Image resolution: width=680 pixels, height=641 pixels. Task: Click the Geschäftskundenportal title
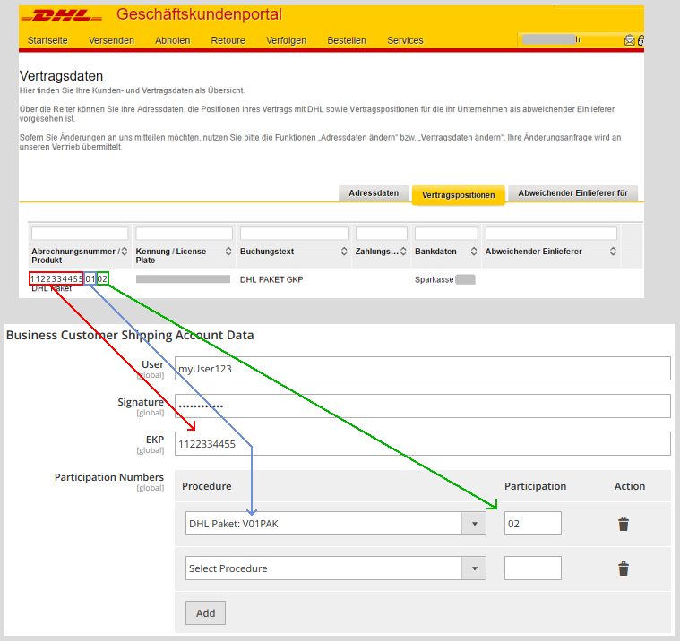pos(199,14)
